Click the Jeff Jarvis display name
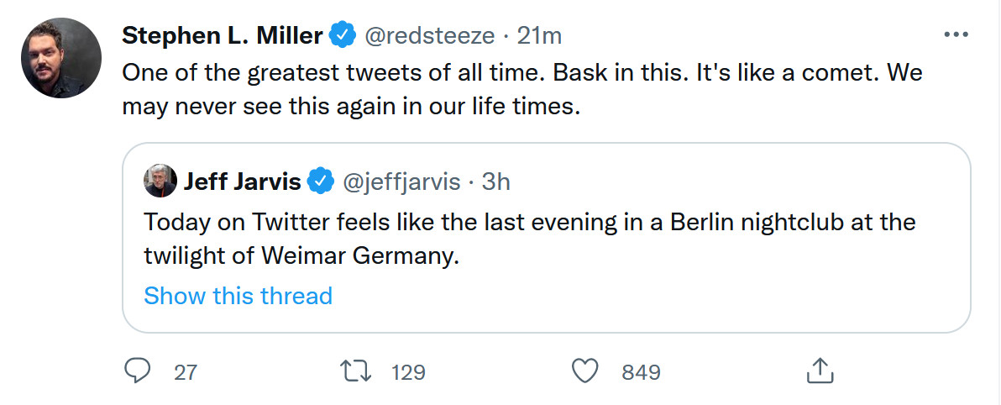 pos(242,180)
